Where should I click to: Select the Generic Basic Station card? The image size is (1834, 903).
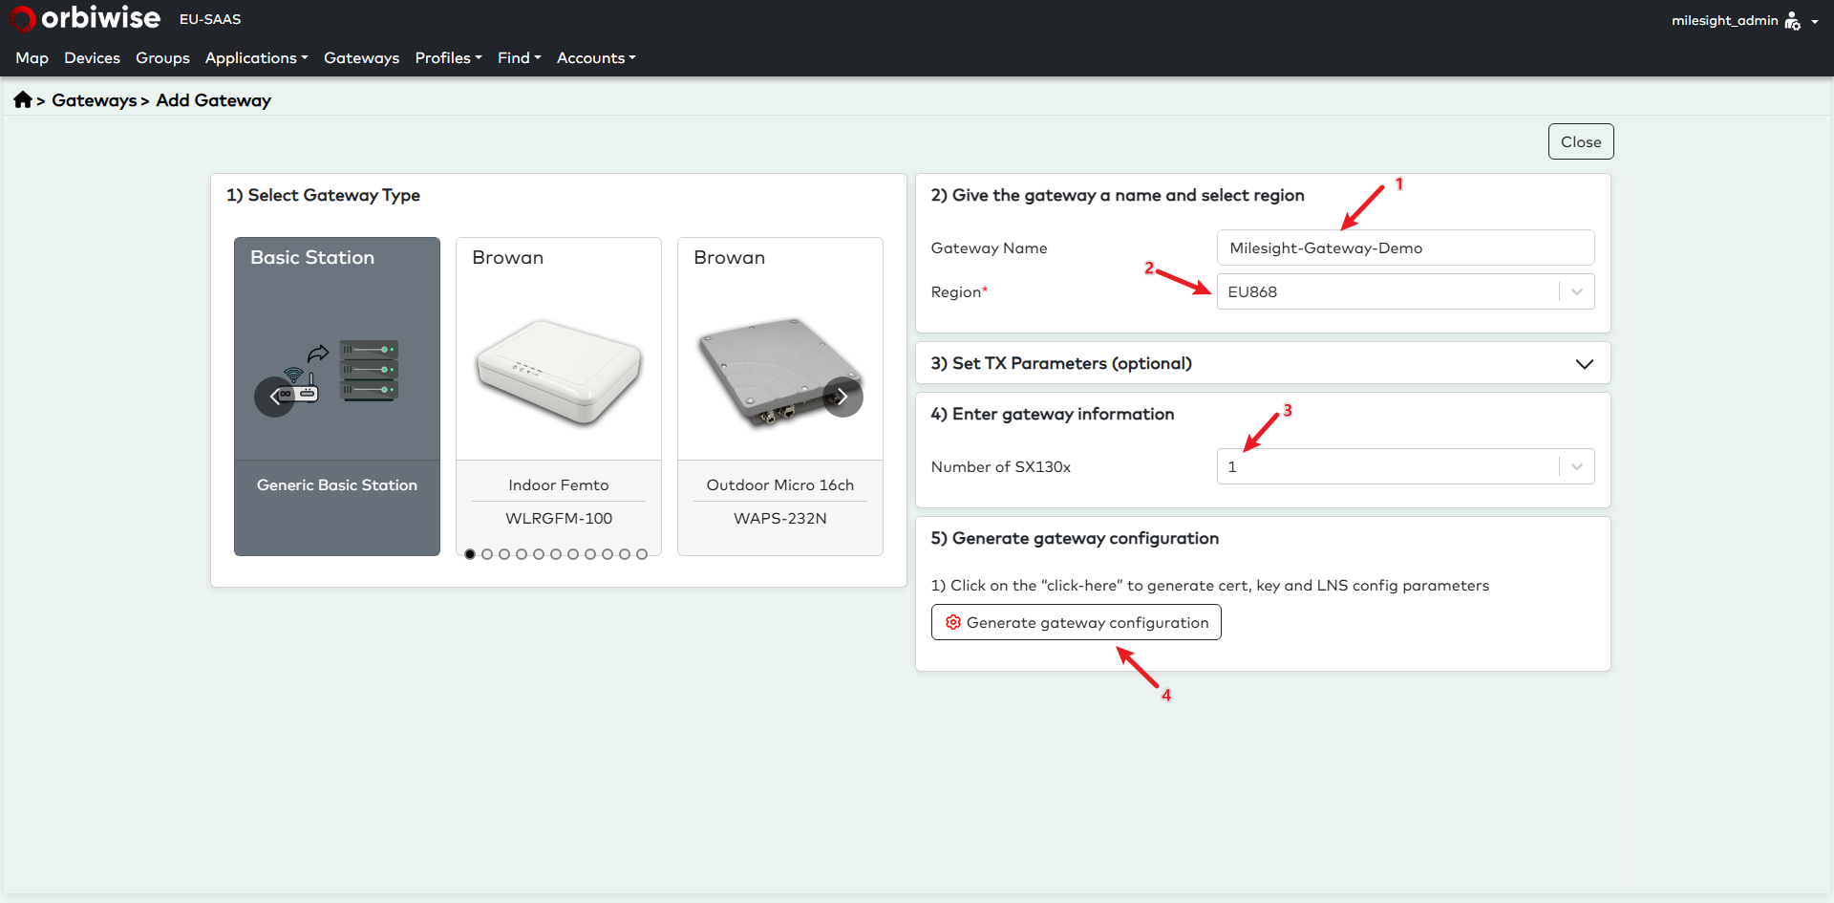(337, 397)
